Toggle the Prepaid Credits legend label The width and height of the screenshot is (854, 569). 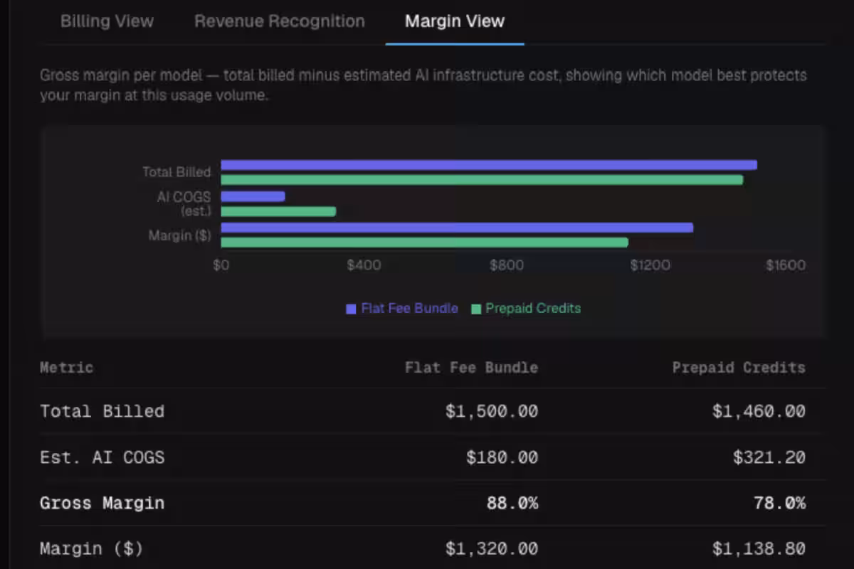(533, 309)
